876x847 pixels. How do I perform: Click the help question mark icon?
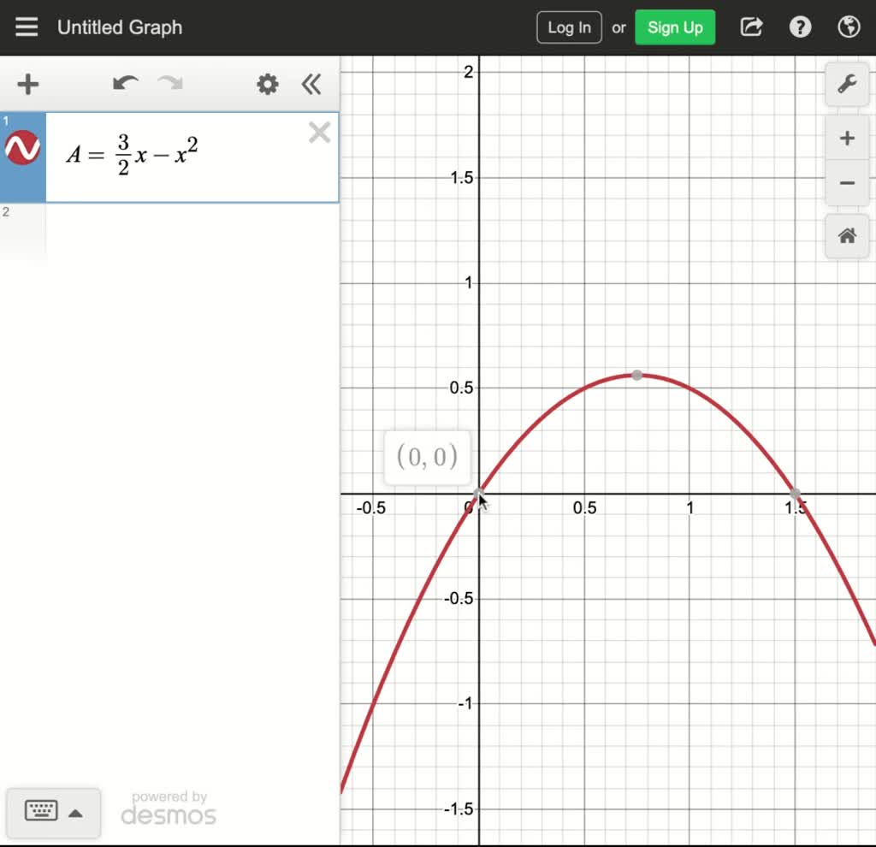tap(800, 27)
